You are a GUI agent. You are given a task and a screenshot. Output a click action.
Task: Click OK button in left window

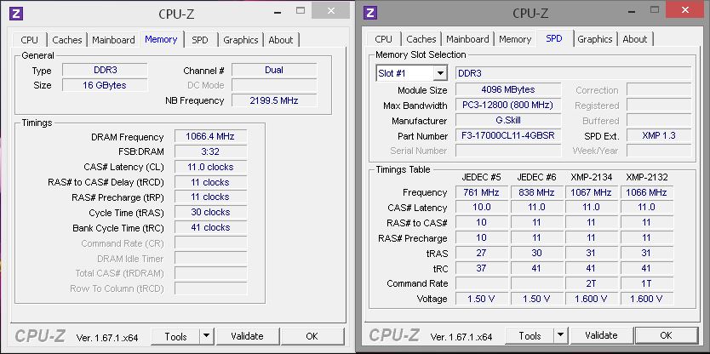coord(312,336)
